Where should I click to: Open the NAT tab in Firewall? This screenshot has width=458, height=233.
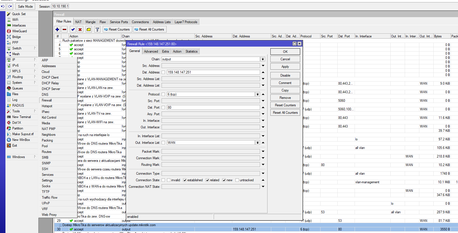click(78, 22)
